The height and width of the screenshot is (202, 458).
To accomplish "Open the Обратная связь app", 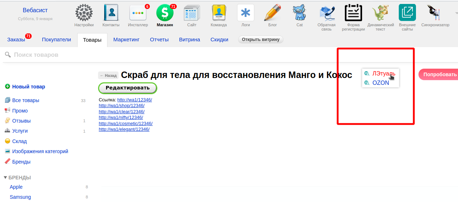I will click(327, 13).
